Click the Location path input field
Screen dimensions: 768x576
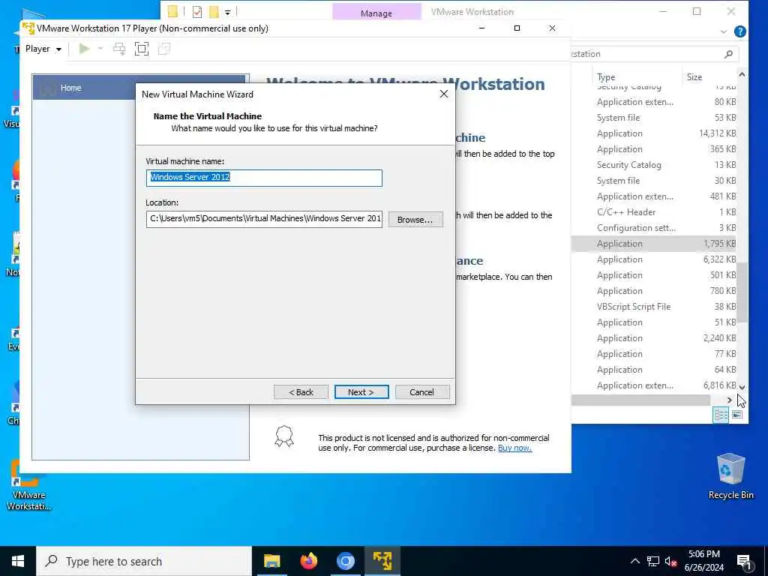click(264, 219)
